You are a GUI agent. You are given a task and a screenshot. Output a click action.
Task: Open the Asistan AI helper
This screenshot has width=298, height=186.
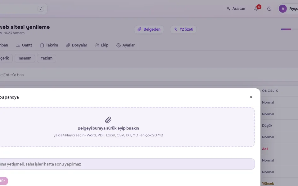pyautogui.click(x=236, y=9)
